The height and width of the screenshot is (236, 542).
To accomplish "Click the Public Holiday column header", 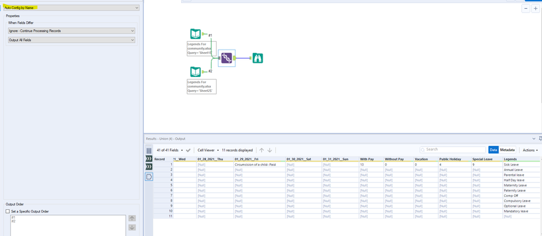I will tap(454, 159).
